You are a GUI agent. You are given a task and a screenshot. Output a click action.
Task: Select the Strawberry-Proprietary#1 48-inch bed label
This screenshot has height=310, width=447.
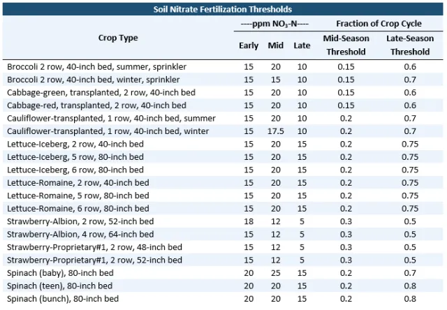tap(95, 247)
